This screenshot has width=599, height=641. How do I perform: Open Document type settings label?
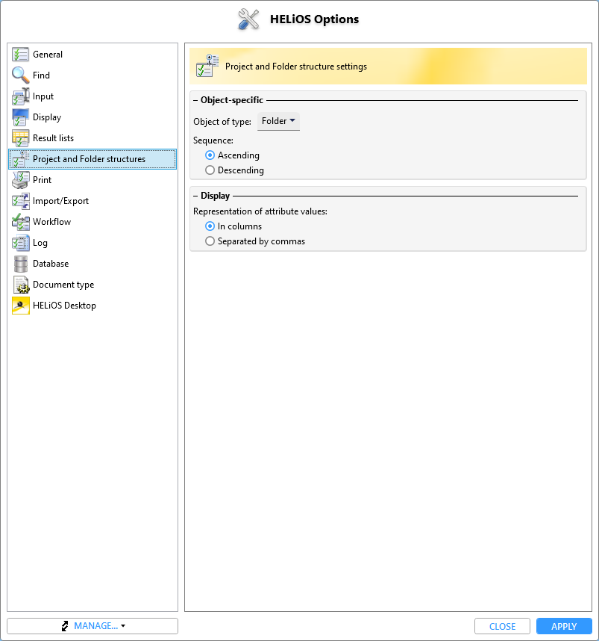(63, 285)
